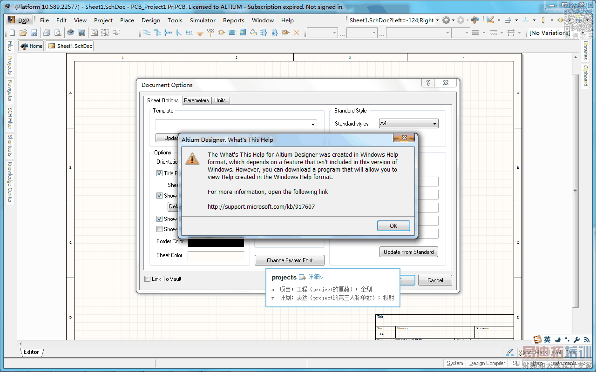The height and width of the screenshot is (372, 596).
Task: Select the Place Bus tool
Action: [157, 33]
